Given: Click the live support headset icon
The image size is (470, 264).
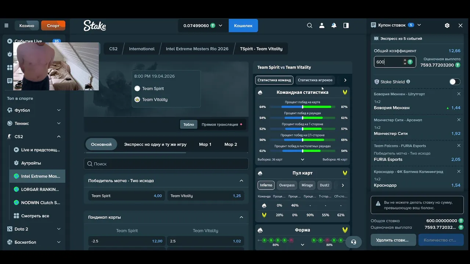Looking at the screenshot, I should [x=353, y=242].
